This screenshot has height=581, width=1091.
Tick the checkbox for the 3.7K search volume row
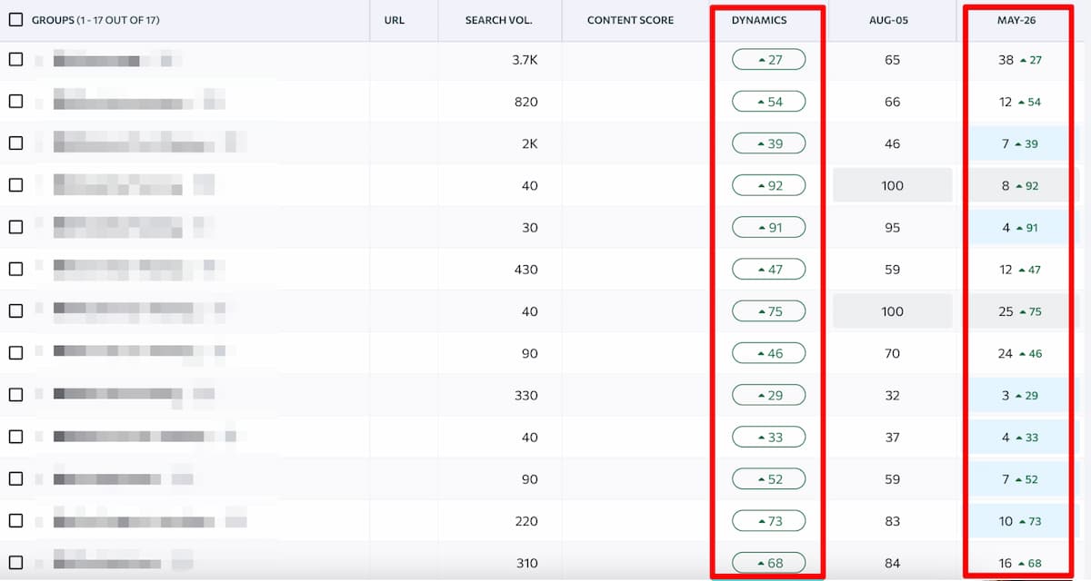(x=15, y=60)
